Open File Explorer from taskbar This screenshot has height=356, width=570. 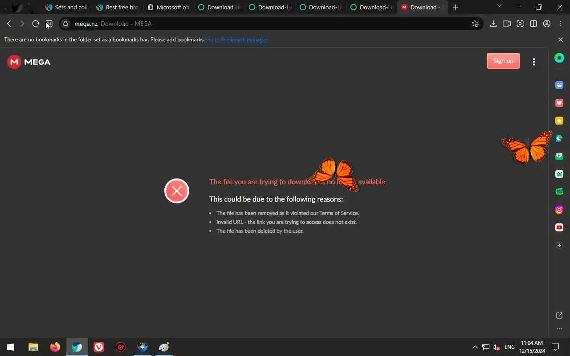click(x=33, y=347)
